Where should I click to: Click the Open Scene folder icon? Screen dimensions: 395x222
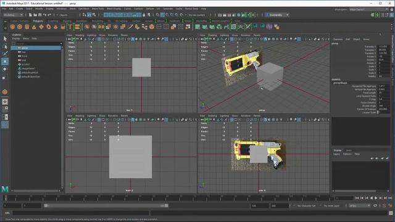(x=35, y=15)
